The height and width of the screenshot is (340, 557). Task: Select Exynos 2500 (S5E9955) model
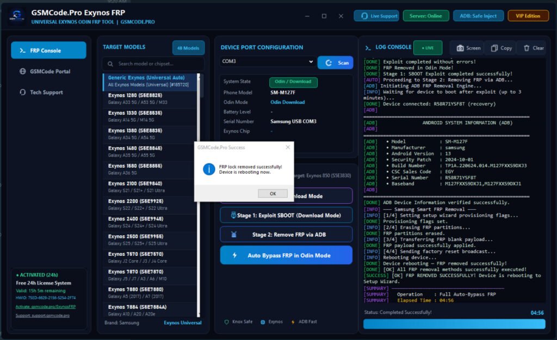point(150,240)
